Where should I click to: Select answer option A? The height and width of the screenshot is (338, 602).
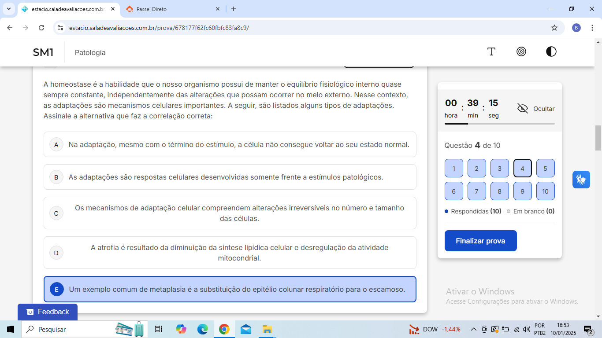click(x=230, y=144)
